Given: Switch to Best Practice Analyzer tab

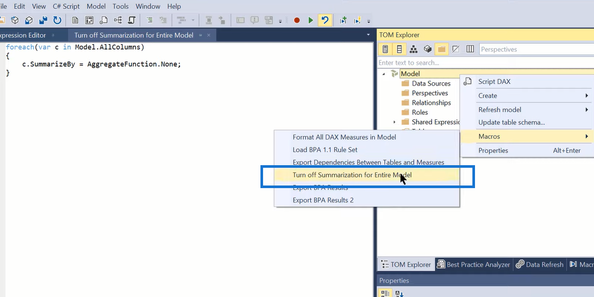Looking at the screenshot, I should 473,265.
